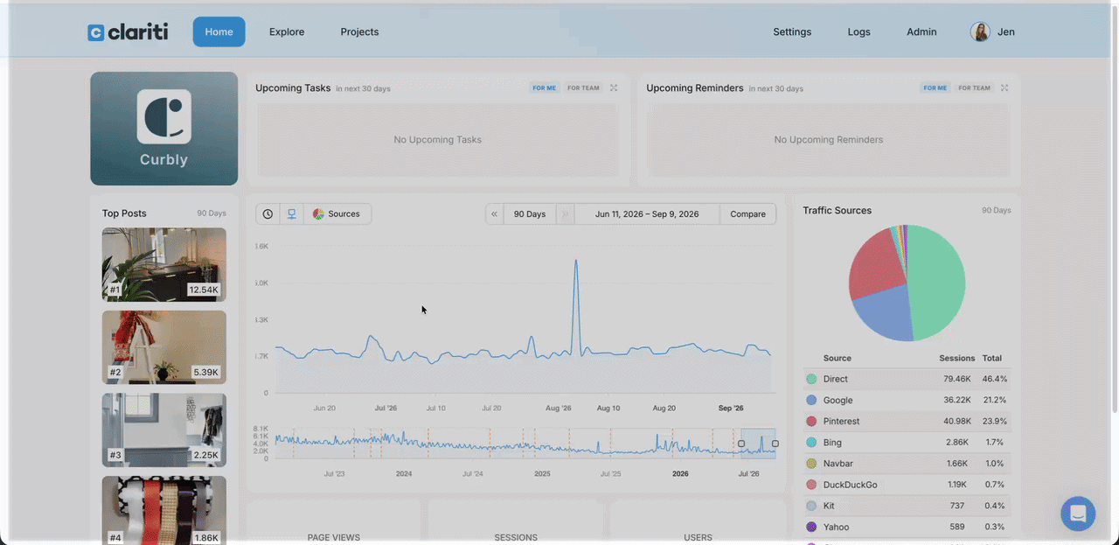1119x545 pixels.
Task: Open the chat support bubble
Action: click(1078, 514)
